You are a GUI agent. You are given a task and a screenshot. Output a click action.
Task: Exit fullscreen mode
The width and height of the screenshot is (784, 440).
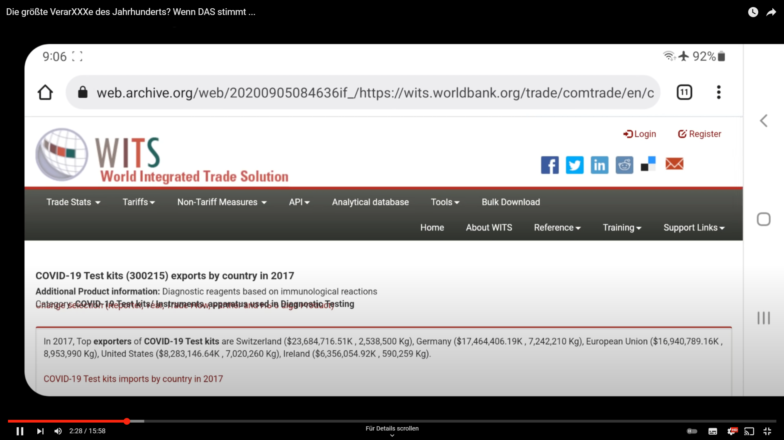coord(767,431)
